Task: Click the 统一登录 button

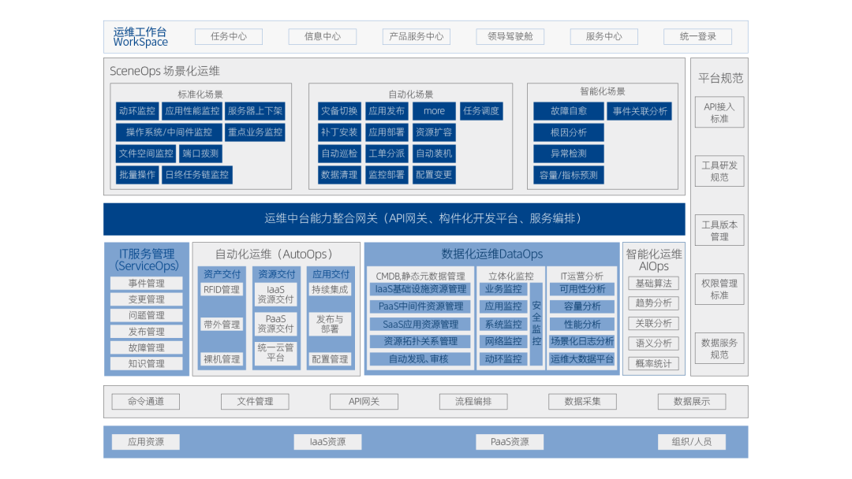Action: click(697, 36)
